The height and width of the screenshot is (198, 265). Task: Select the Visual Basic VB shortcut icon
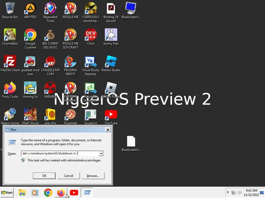pyautogui.click(x=91, y=65)
